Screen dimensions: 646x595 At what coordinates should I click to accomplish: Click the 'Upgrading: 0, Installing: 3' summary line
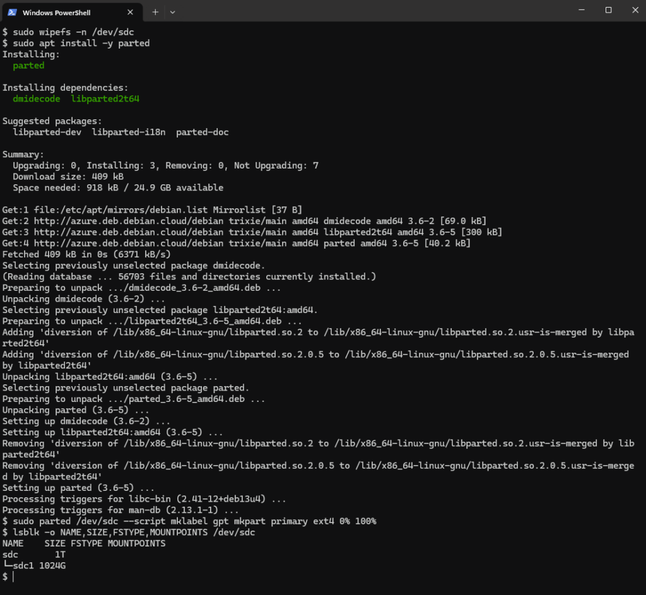click(166, 166)
